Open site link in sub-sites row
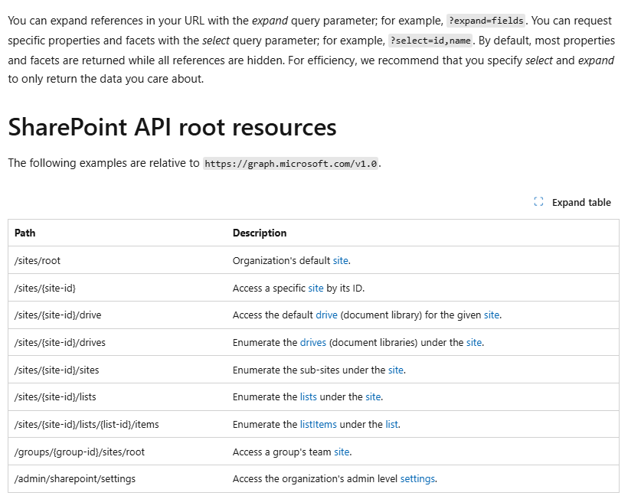 pos(396,370)
